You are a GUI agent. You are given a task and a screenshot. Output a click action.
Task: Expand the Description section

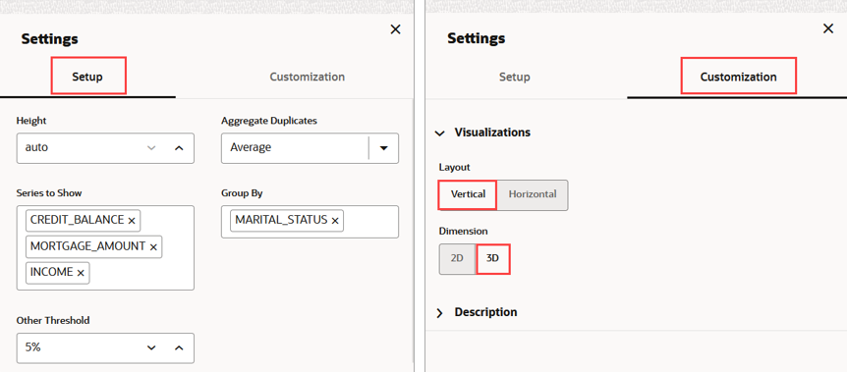[x=439, y=312]
